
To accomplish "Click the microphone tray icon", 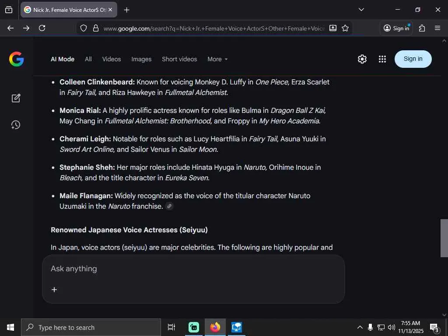I will coord(370,327).
